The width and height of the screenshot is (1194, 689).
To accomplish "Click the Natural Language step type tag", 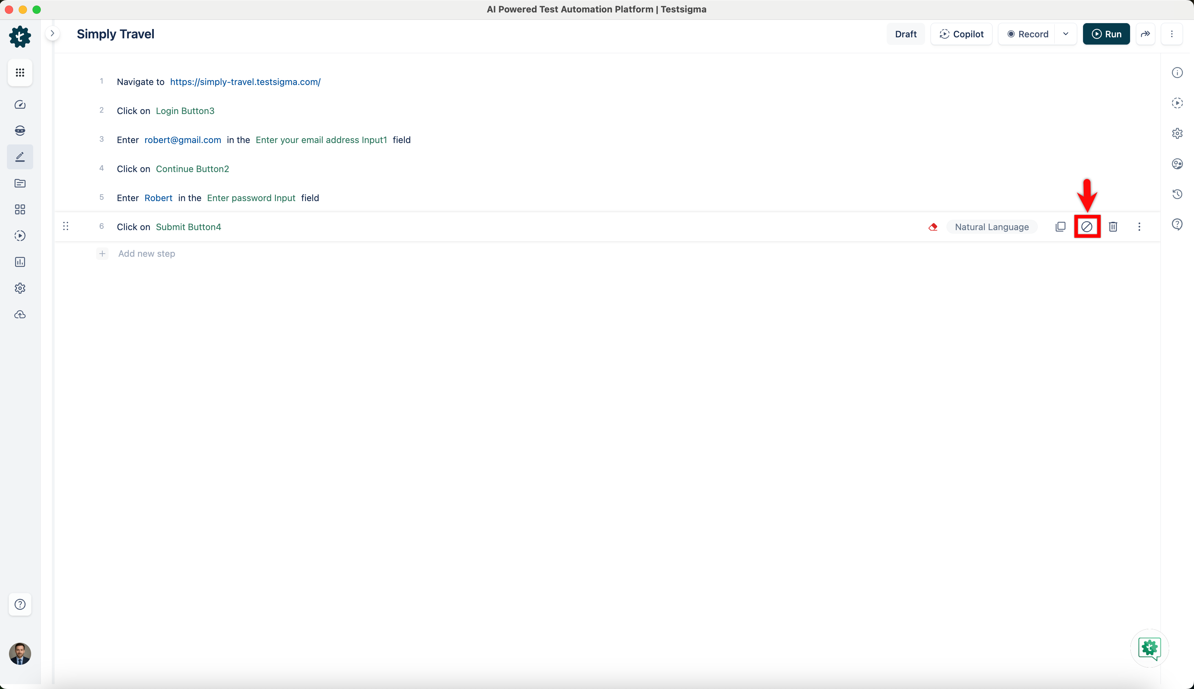I will pyautogui.click(x=991, y=227).
